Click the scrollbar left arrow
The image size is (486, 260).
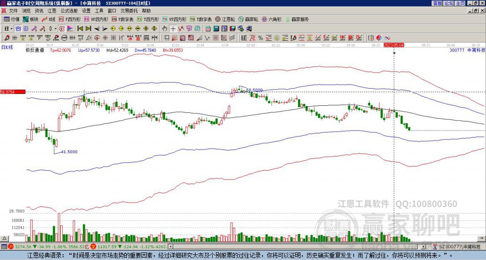click(x=170, y=247)
